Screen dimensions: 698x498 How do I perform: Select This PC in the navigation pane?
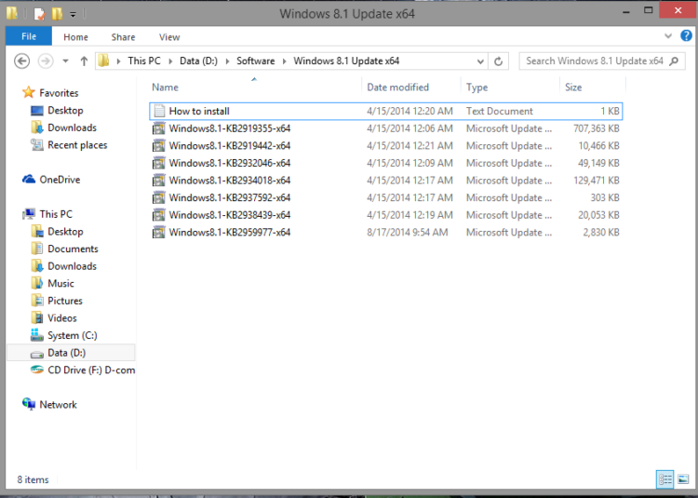pos(56,214)
